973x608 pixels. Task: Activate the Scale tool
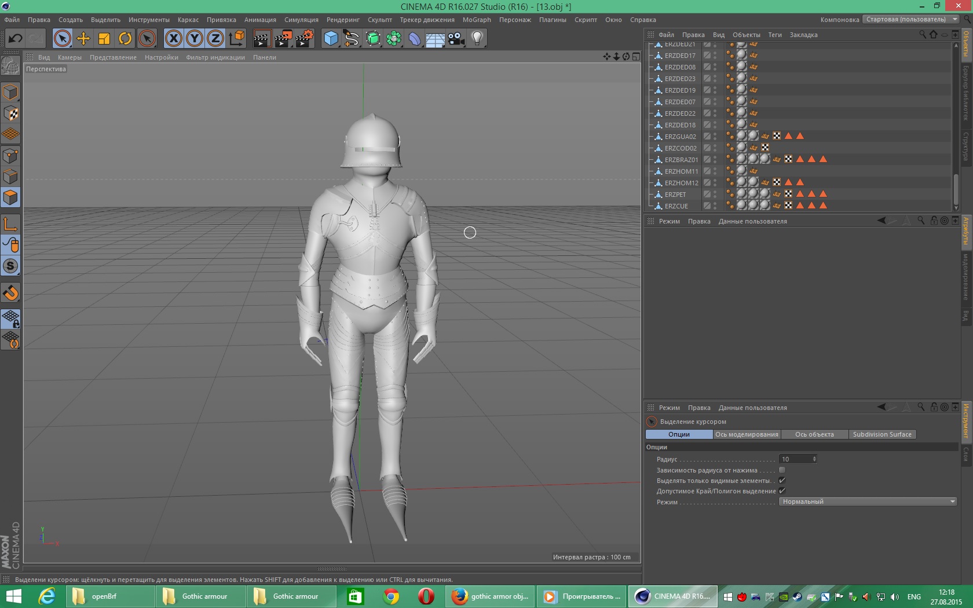coord(104,39)
